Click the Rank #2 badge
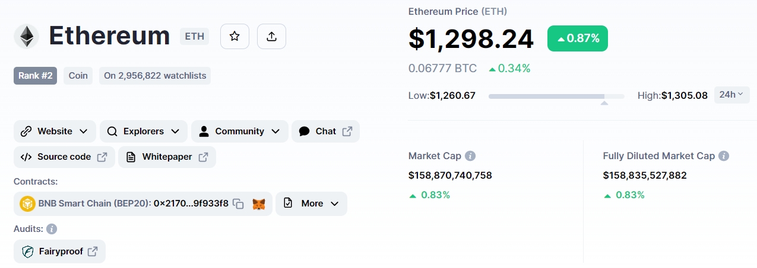The image size is (757, 268). [36, 76]
